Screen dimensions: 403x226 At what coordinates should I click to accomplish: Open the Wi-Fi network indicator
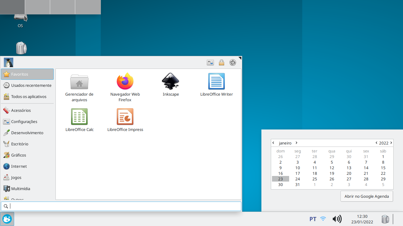point(323,219)
